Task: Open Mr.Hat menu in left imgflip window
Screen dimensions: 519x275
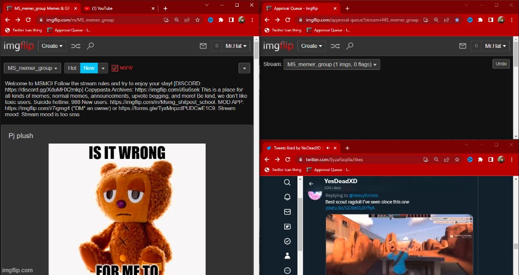Action: (x=236, y=46)
